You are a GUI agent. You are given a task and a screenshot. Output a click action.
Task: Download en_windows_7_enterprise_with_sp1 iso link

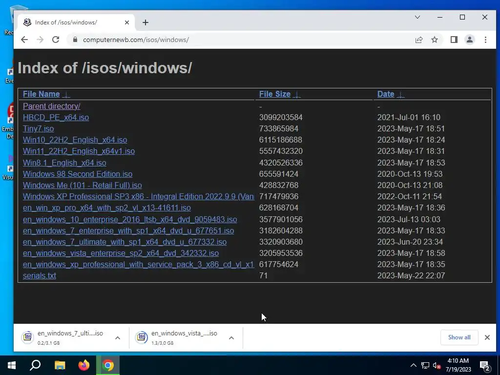[x=128, y=230]
